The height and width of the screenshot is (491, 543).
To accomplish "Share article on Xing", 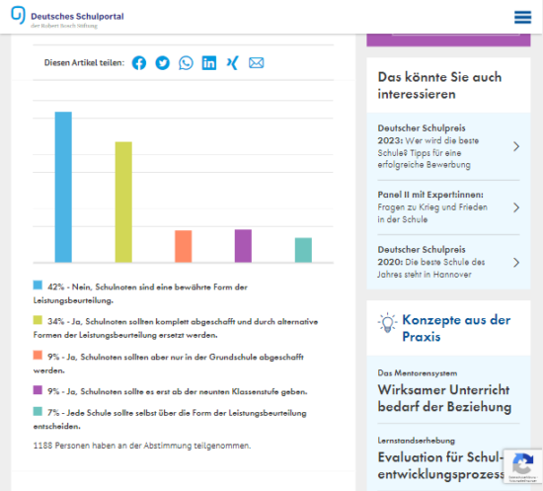I will pyautogui.click(x=232, y=63).
